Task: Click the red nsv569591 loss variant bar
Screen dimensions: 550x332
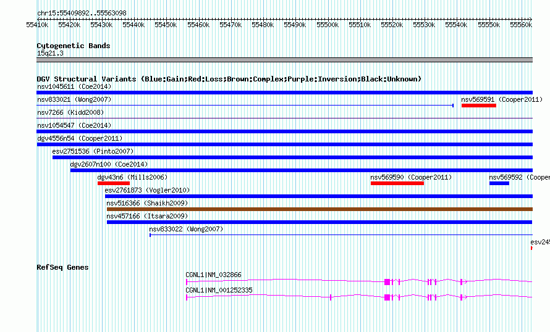Action: (x=478, y=106)
